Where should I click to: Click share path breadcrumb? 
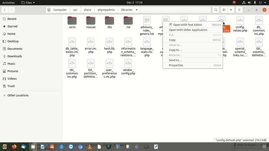87,10
